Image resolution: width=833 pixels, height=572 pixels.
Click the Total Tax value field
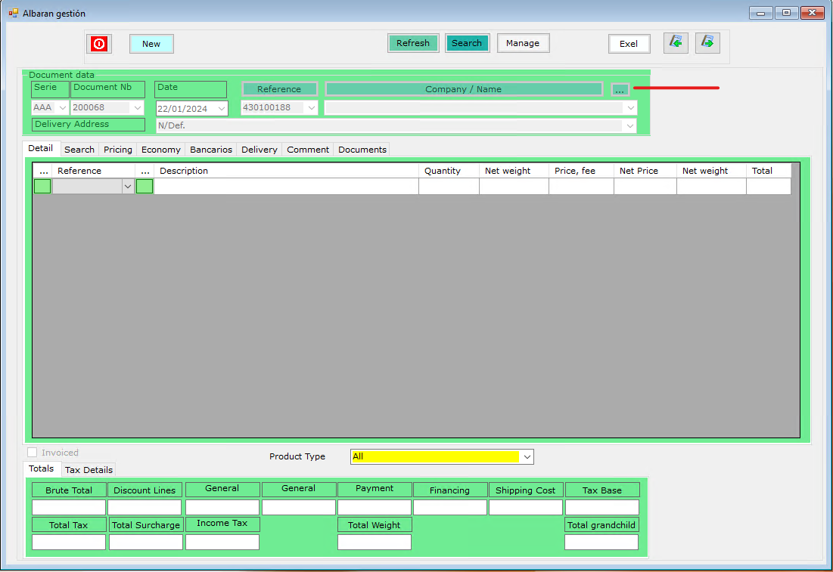(69, 542)
